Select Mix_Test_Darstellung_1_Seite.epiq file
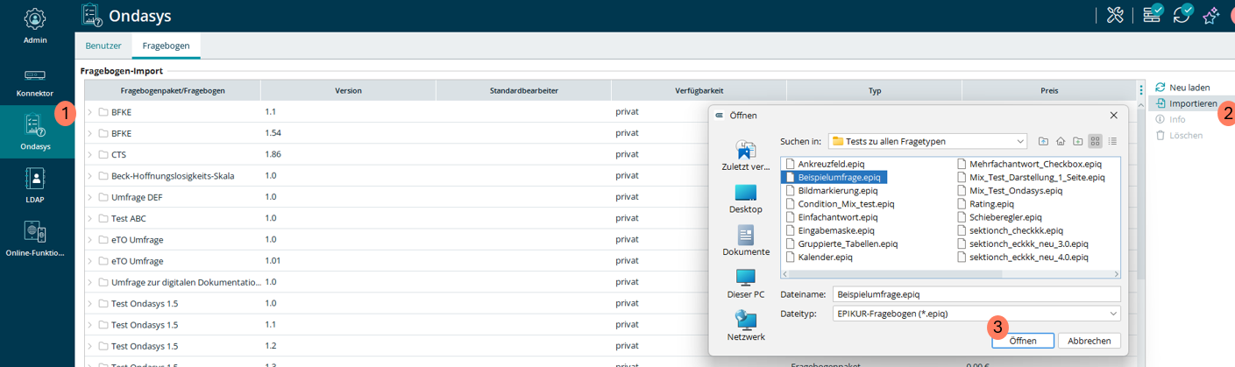The width and height of the screenshot is (1235, 367). coord(1030,177)
